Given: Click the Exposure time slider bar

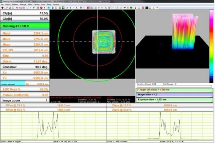Looking at the screenshot, I should 174,100.
